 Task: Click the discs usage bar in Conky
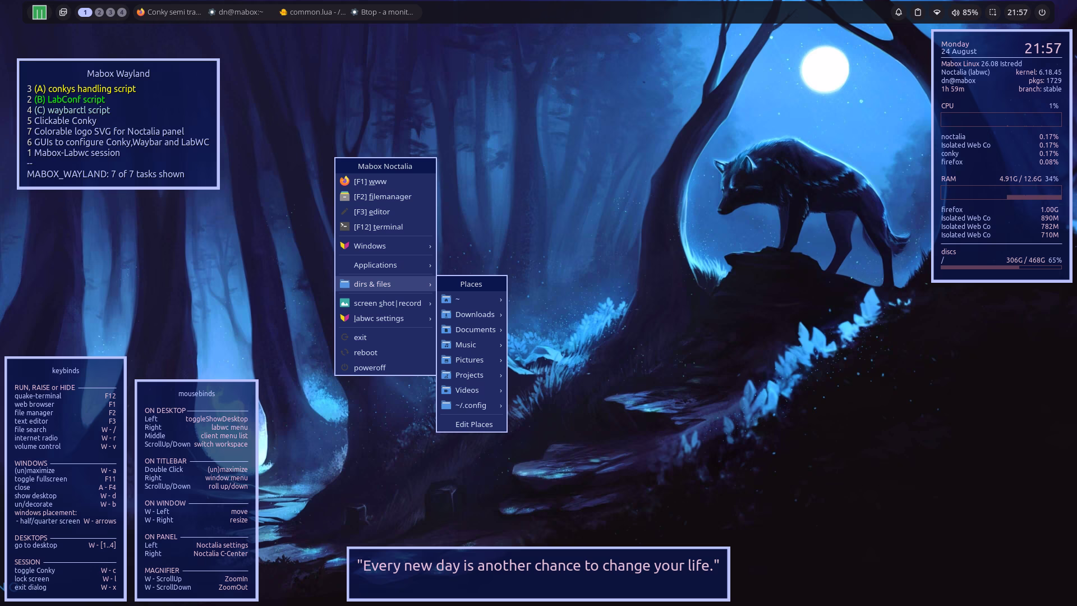[1001, 268]
